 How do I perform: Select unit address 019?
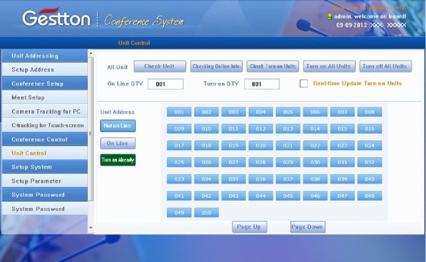(x=234, y=146)
